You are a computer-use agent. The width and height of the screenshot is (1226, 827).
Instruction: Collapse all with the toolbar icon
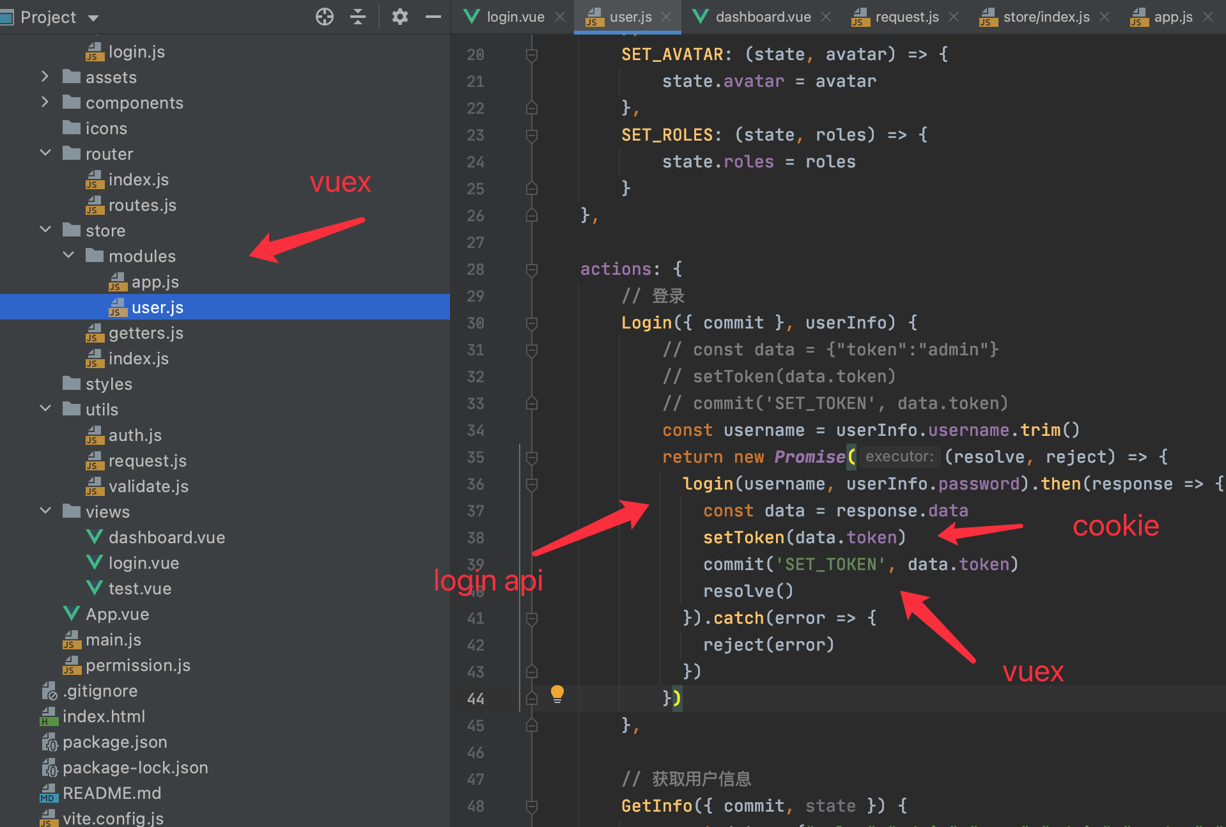(x=358, y=17)
